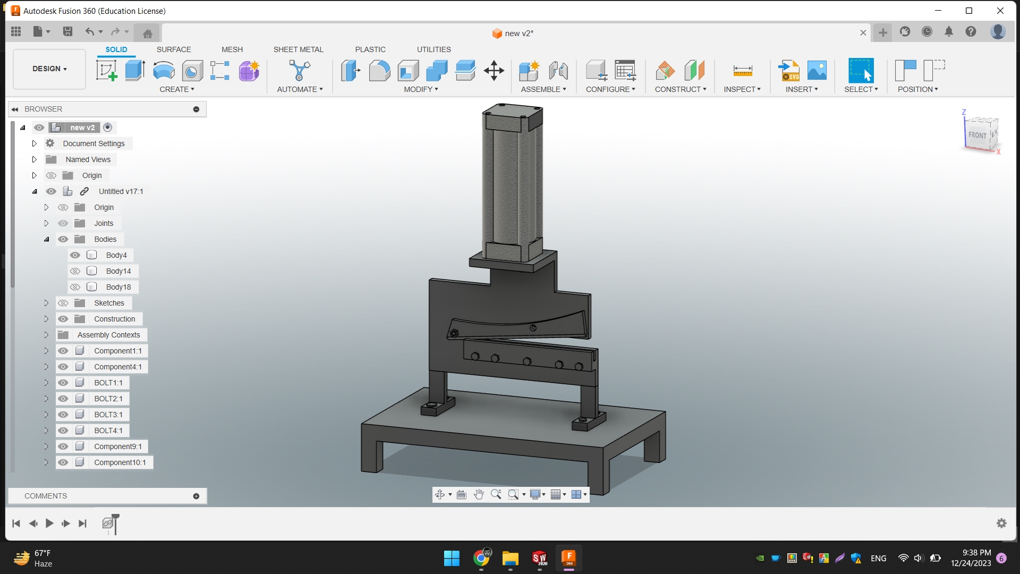This screenshot has height=574, width=1020.
Task: Select the Create Sketch tool
Action: pyautogui.click(x=106, y=70)
